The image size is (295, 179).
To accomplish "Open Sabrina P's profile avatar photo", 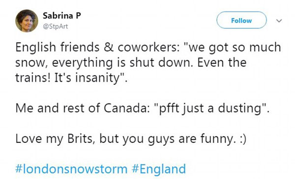I will click(27, 21).
